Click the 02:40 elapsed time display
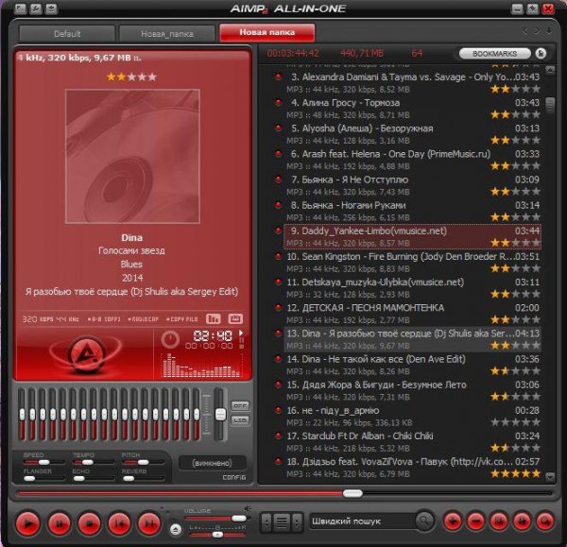 pos(213,336)
